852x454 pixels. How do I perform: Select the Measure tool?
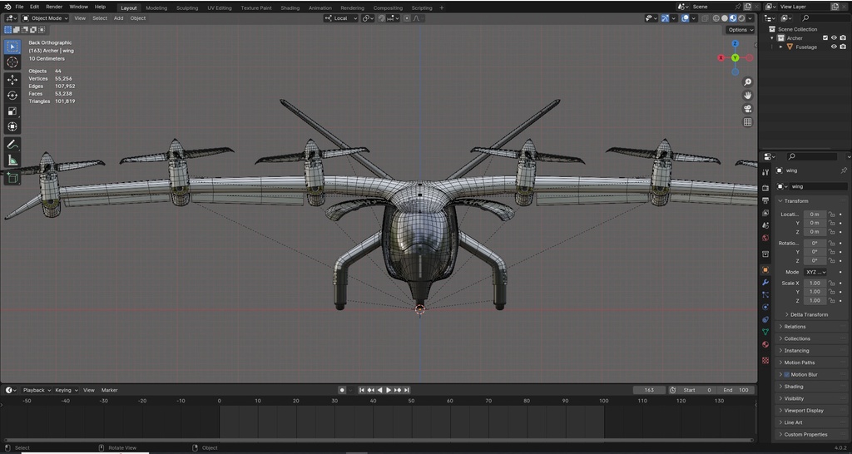click(x=12, y=160)
